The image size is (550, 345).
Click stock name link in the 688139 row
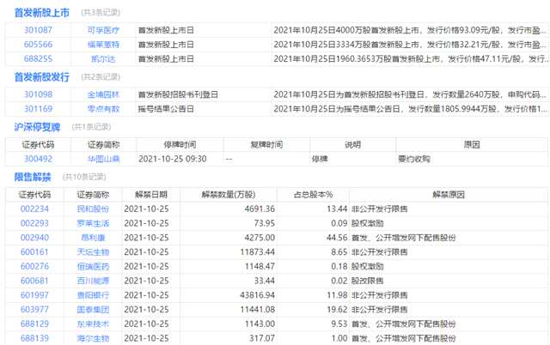pos(93,338)
